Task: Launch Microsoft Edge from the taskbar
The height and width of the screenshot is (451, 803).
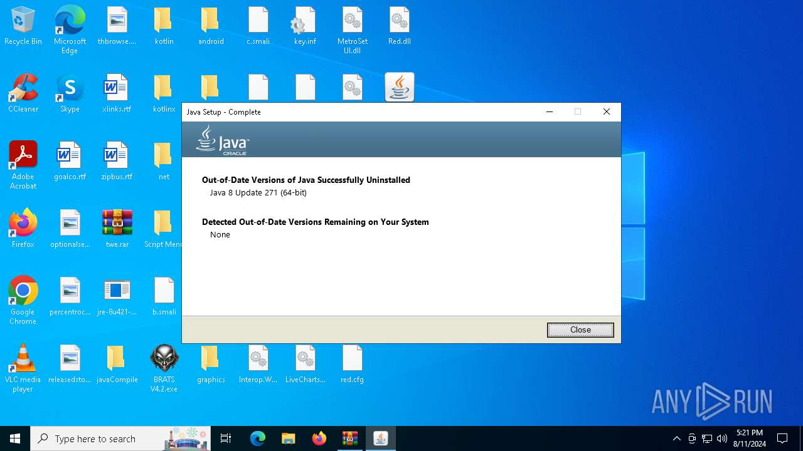Action: coord(258,438)
